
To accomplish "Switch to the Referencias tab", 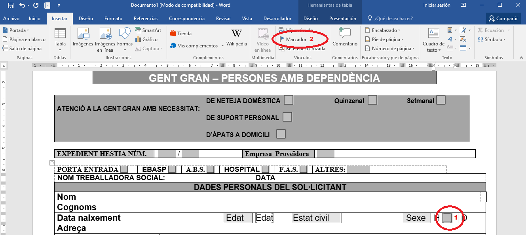I will (146, 19).
